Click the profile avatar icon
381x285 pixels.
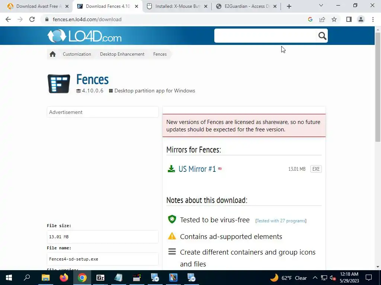(x=361, y=19)
